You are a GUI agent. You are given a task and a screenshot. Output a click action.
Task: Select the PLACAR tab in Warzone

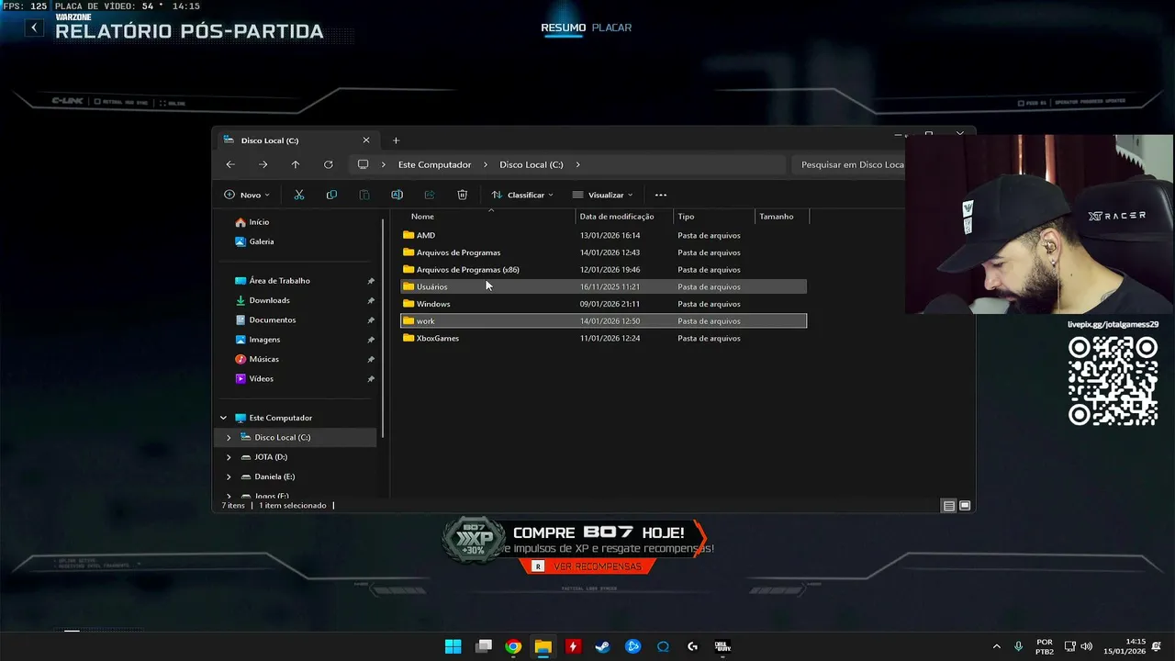611,28
